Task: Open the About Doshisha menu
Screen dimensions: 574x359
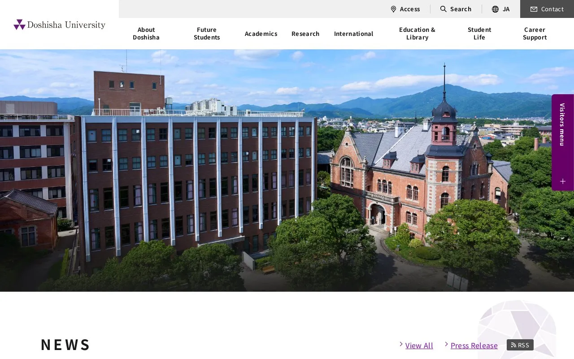Action: click(x=146, y=34)
